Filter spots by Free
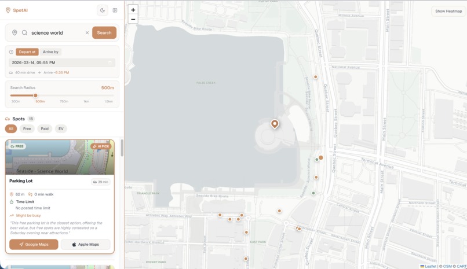Viewport: 467px width, 269px height. coord(27,128)
